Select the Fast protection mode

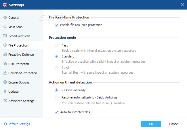point(56,45)
